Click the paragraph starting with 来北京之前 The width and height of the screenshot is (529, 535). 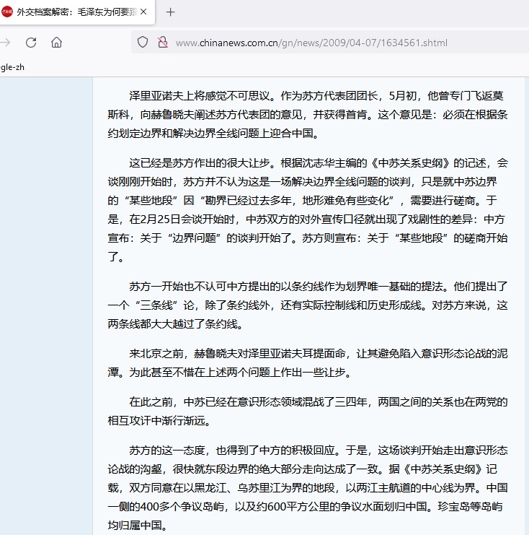click(x=308, y=363)
